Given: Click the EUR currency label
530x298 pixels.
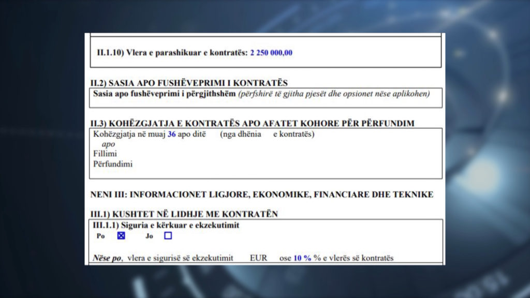Looking at the screenshot, I should coord(259,258).
